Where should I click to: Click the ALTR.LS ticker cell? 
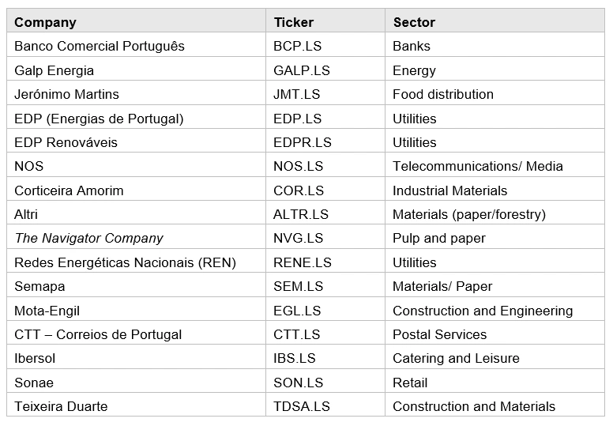(x=325, y=213)
